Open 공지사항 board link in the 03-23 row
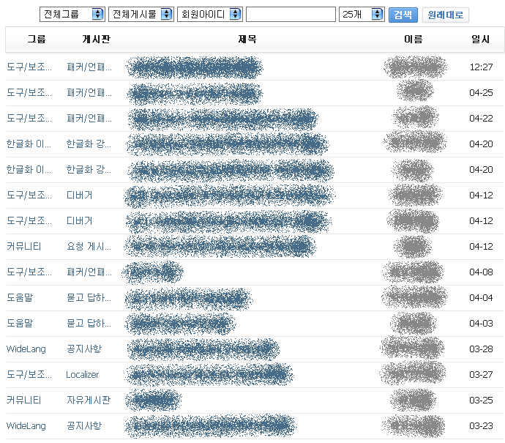 [84, 425]
